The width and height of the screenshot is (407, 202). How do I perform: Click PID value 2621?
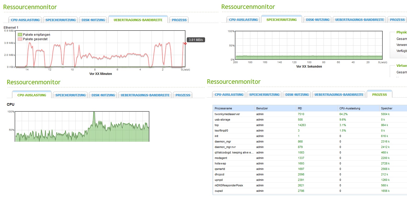(x=301, y=185)
